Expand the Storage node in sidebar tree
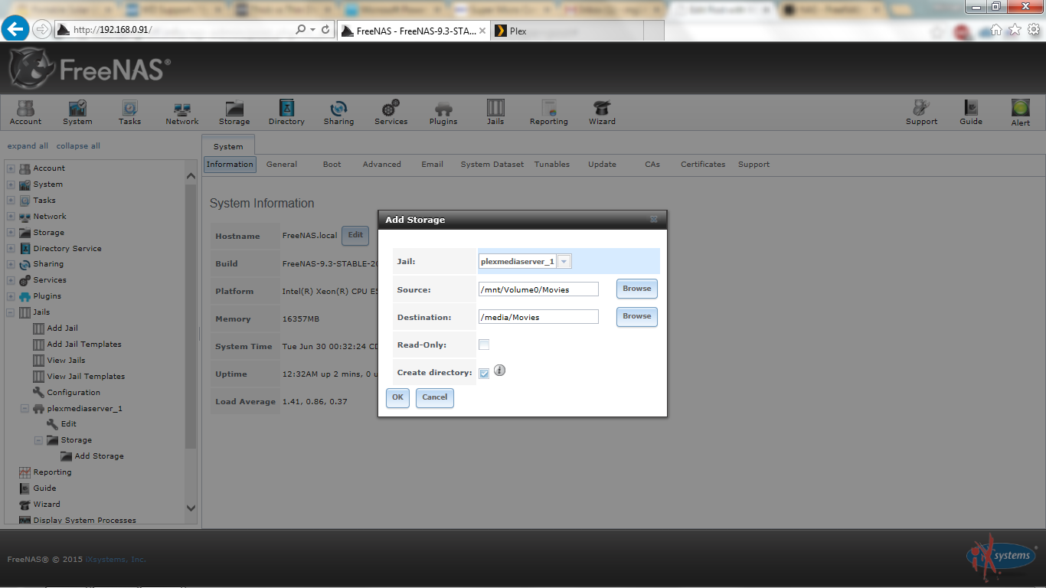1046x588 pixels. click(11, 233)
